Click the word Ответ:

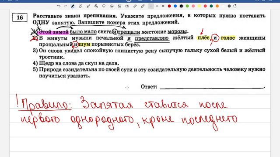(149, 87)
